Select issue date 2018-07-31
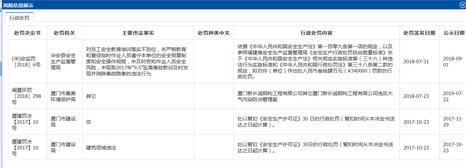Viewport: 466px width, 168px height. pos(416,61)
